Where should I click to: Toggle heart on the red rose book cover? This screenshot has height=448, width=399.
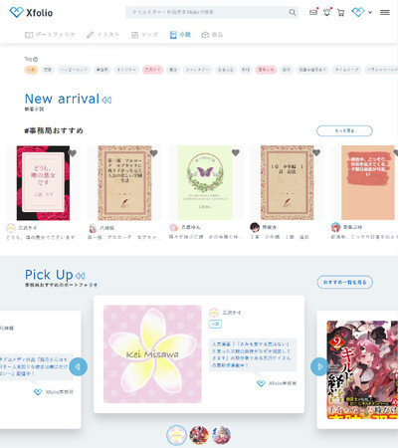[73, 153]
